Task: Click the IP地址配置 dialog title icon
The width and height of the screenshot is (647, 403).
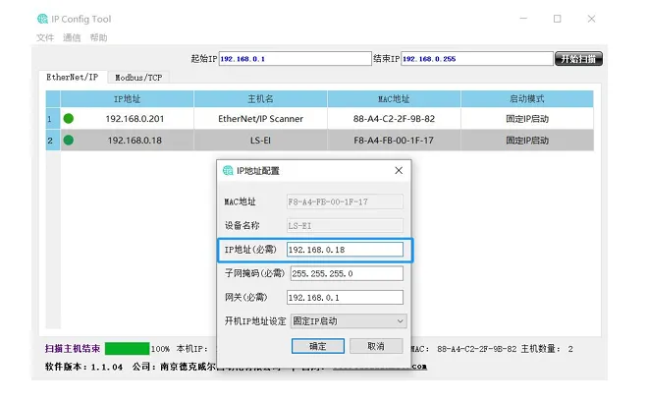Action: pyautogui.click(x=228, y=170)
